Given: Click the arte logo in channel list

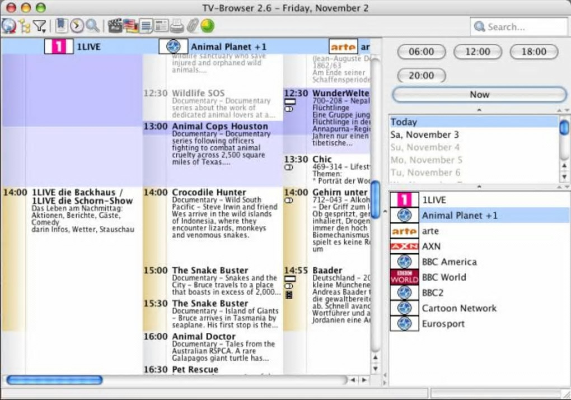Looking at the screenshot, I should (404, 231).
